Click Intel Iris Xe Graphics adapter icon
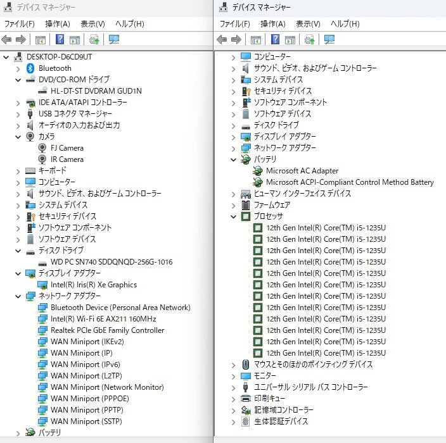The image size is (446, 443). click(x=42, y=285)
